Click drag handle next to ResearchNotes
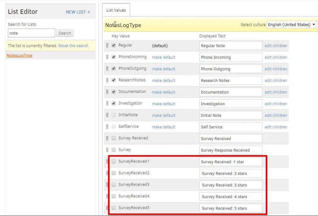Screen dimensions: 318x216 pos(107,80)
